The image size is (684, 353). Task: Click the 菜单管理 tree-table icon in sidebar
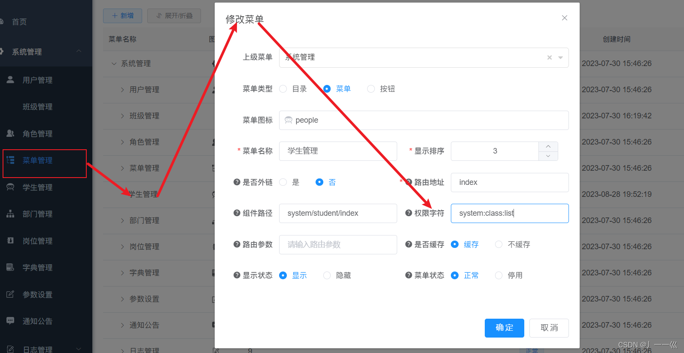pyautogui.click(x=10, y=160)
